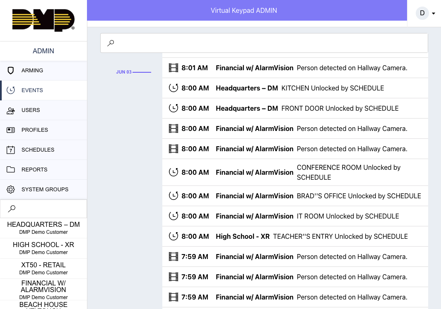Select BEACH HOUSE system in sidebar
This screenshot has height=309, width=441.
[43, 305]
